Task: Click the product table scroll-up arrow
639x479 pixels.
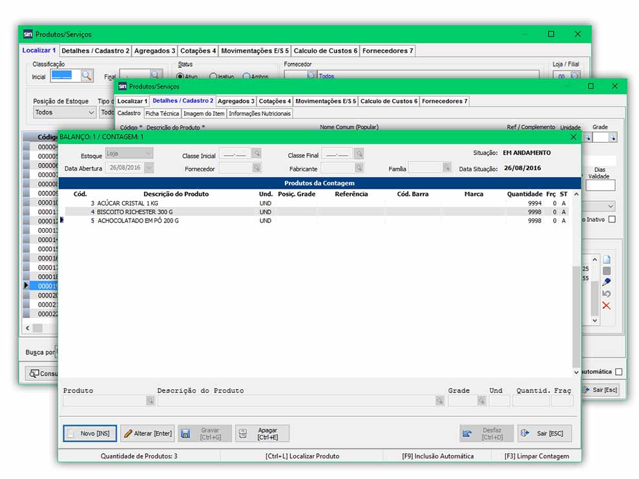Action: click(x=576, y=194)
